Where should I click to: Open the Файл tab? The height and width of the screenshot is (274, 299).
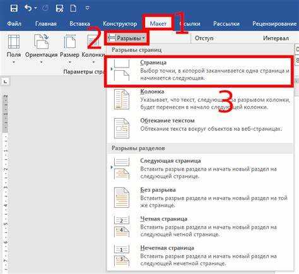coord(14,23)
